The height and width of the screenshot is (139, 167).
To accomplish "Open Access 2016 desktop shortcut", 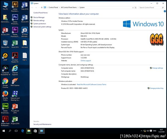I will pyautogui.click(x=5, y=31).
